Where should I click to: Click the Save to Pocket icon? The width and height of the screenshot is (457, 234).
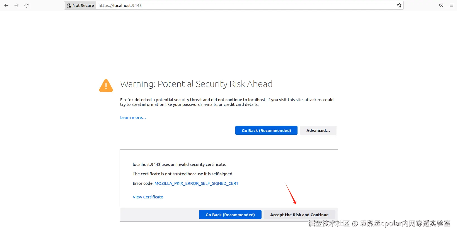pyautogui.click(x=441, y=5)
